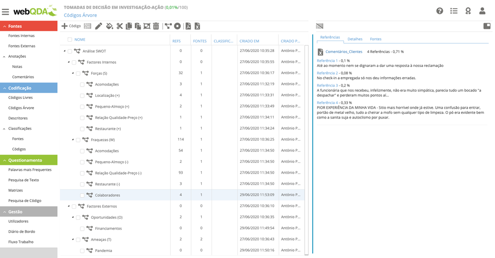Switch to the Detalhes tab
The height and width of the screenshot is (258, 495).
(x=355, y=39)
